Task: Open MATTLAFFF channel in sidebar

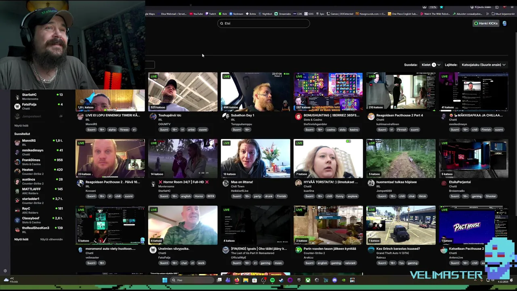Action: point(38,191)
